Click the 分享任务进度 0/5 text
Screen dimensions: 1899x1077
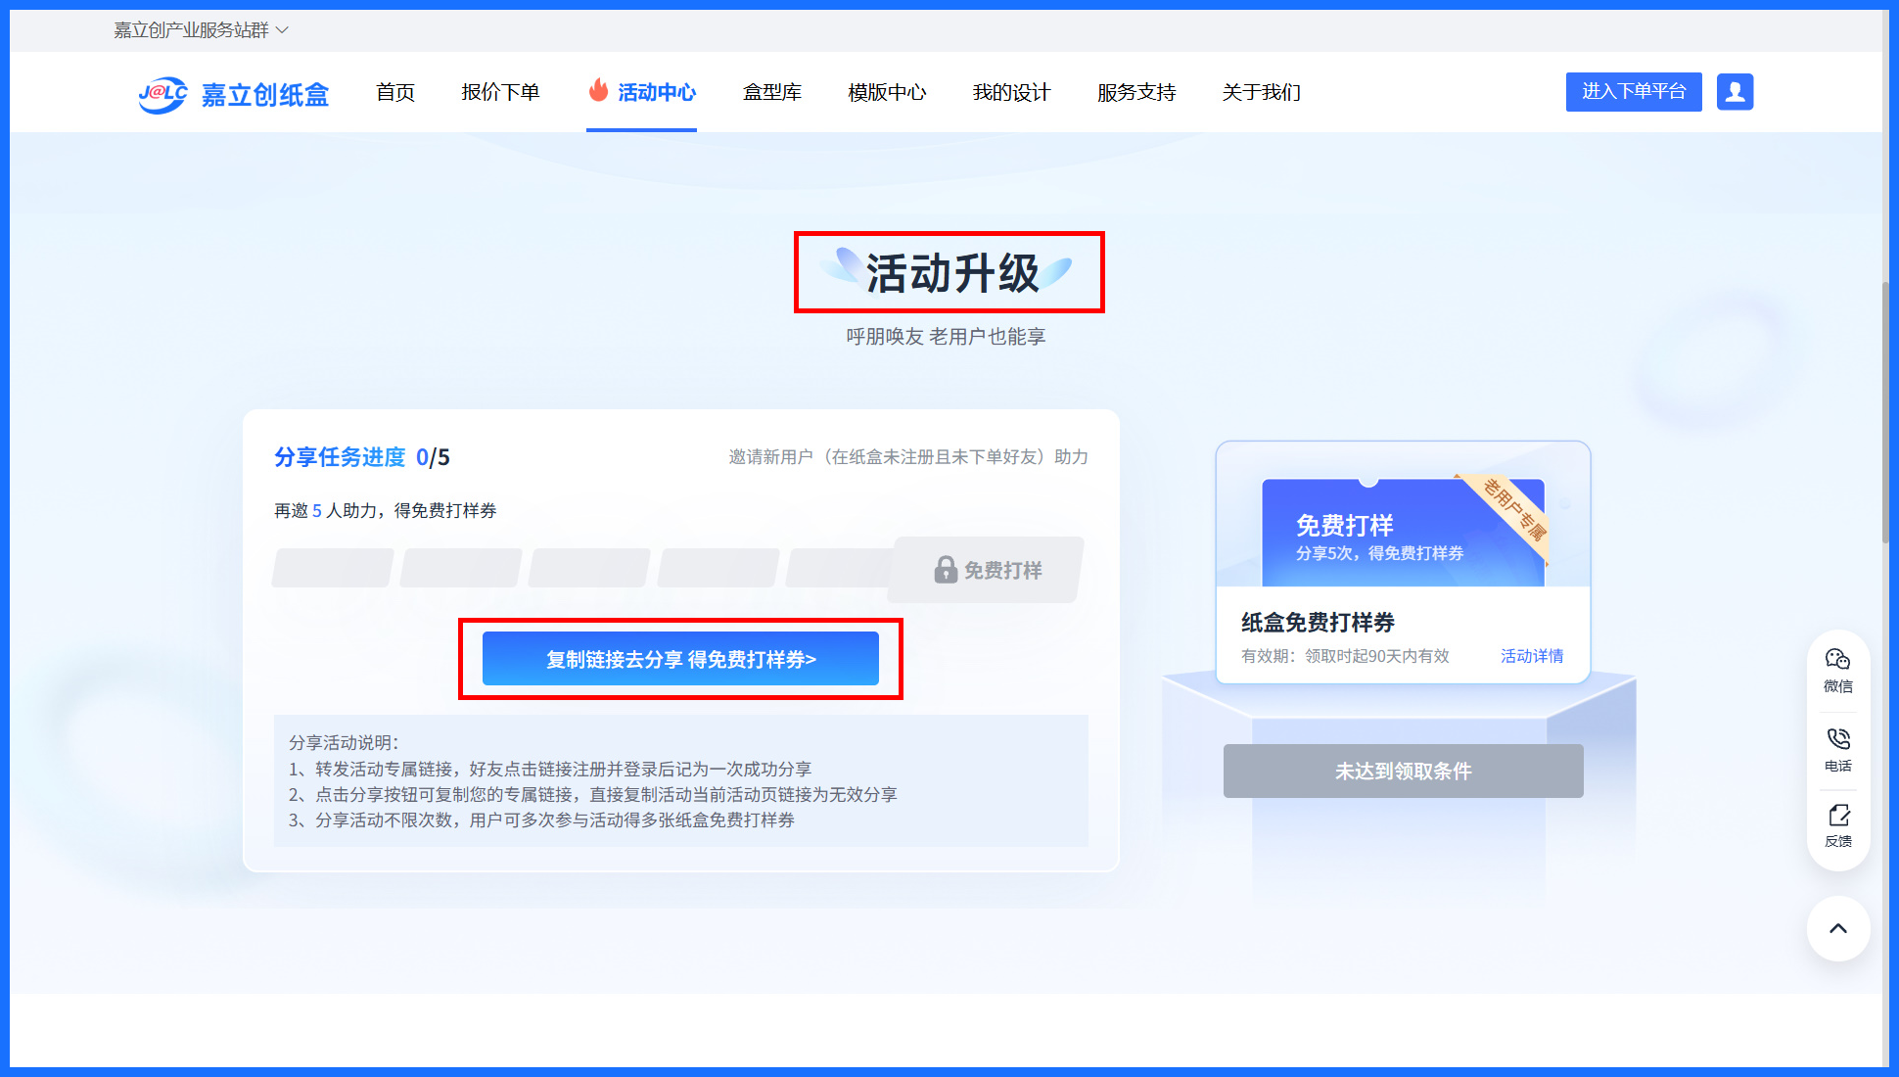pyautogui.click(x=362, y=457)
